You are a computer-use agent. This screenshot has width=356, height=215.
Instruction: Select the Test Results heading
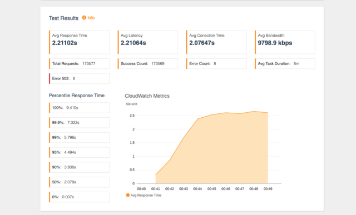[x=63, y=18]
